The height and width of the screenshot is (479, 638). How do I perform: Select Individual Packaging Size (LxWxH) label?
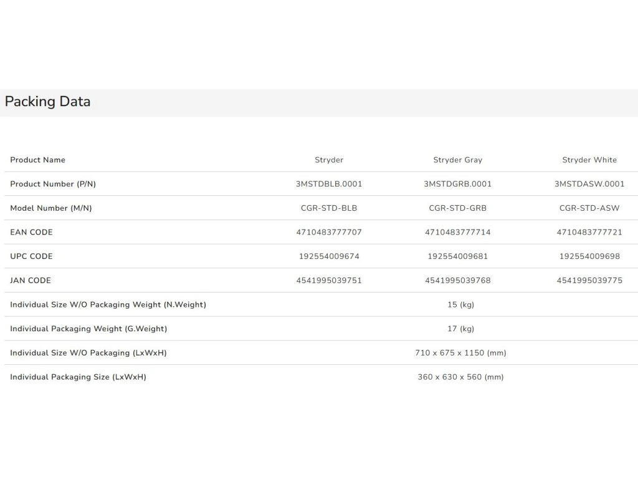point(78,377)
